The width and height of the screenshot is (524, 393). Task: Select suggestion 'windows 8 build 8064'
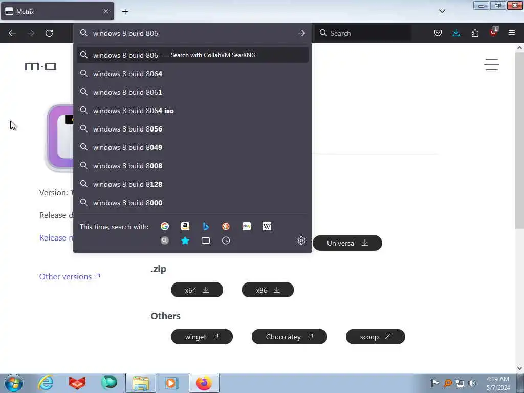tap(193, 74)
